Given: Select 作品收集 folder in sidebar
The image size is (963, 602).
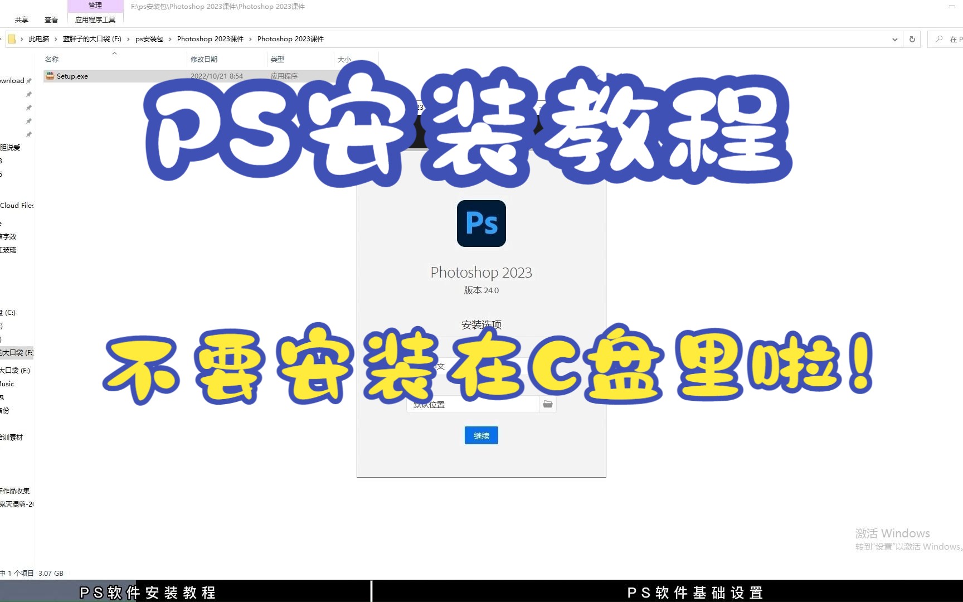Looking at the screenshot, I should click(x=15, y=491).
